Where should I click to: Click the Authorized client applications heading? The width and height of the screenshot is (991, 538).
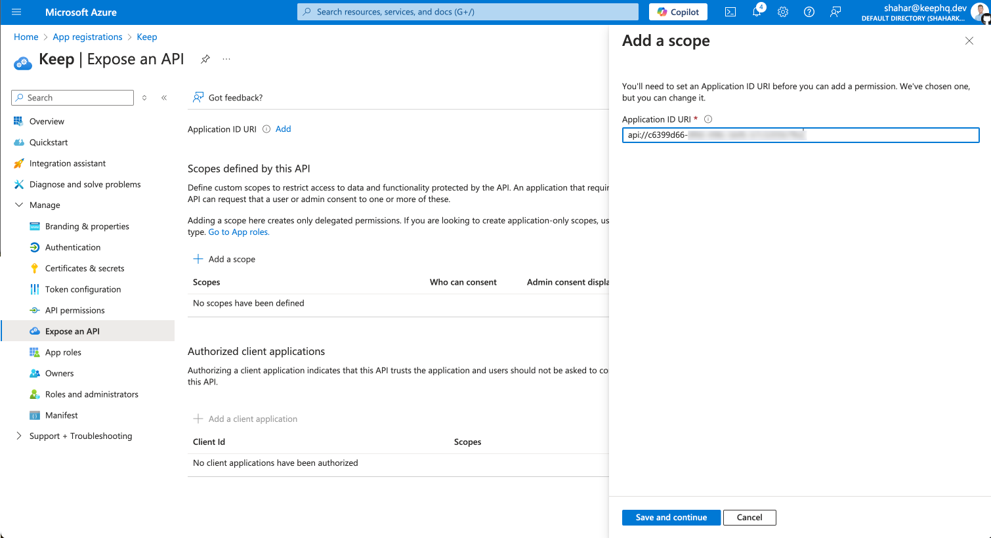pos(257,352)
